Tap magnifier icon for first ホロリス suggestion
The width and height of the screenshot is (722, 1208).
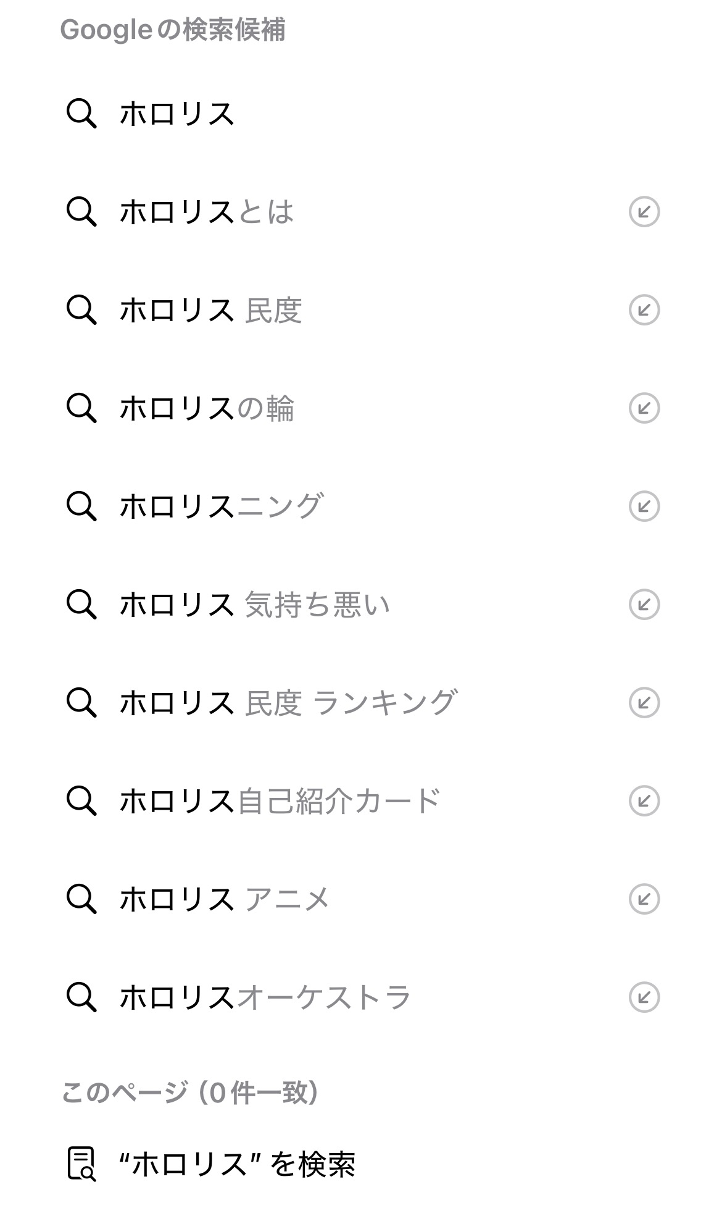click(81, 114)
